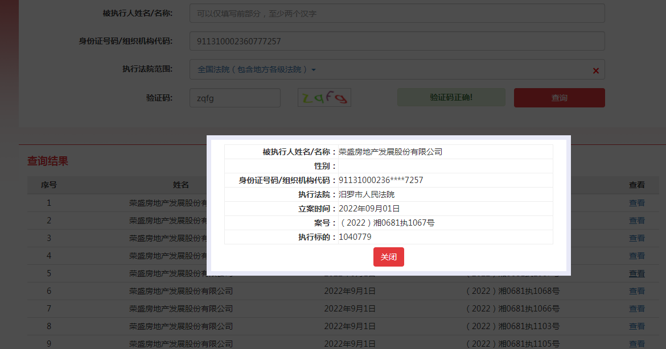Click popup case number （2022）湘0681执1067号
666x349 pixels.
(387, 223)
